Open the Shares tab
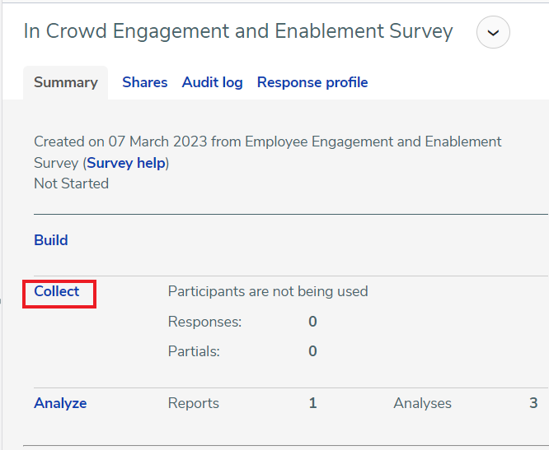Viewport: 549px width, 450px height. pos(144,82)
